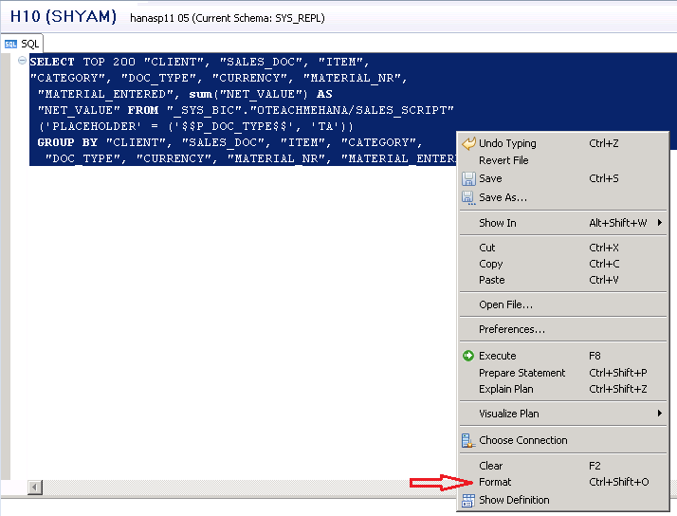This screenshot has height=516, width=677.
Task: Expand the Visualize Plan submenu arrow
Action: point(660,414)
